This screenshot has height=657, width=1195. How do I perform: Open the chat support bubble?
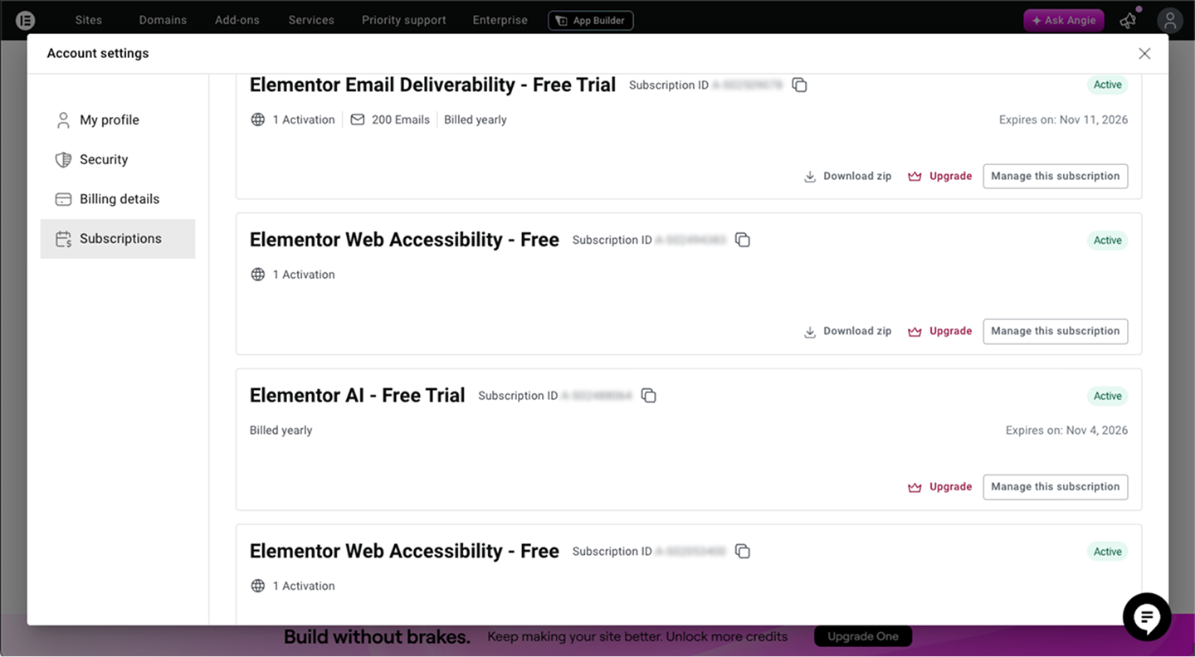click(x=1147, y=616)
